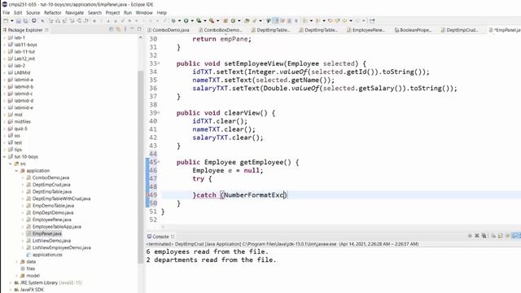Minimize the Package Explorer view
The width and height of the screenshot is (521, 293).
pos(132,29)
